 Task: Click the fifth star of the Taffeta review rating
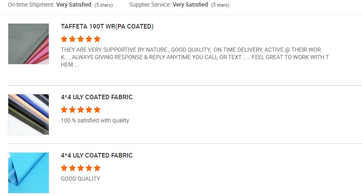tap(97, 39)
